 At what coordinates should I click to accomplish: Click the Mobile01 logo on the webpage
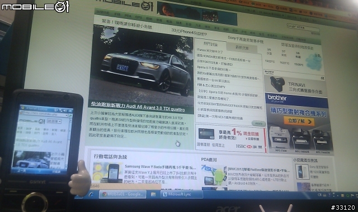point(124,5)
